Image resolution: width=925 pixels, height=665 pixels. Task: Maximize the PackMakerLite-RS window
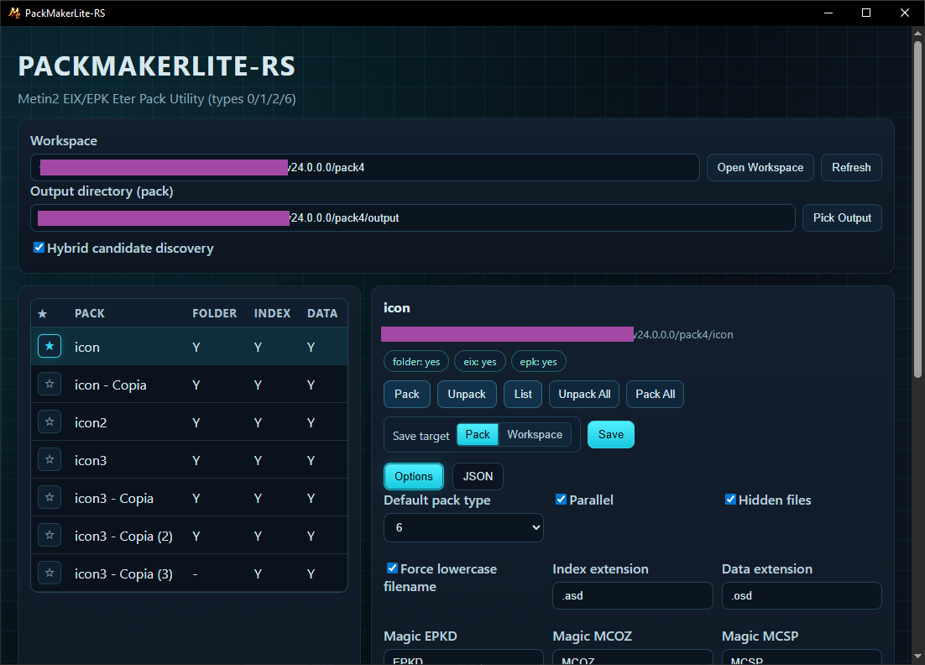(x=866, y=13)
